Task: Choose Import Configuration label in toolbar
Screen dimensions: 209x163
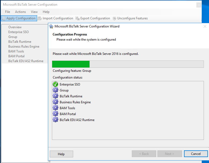Action: [58, 18]
